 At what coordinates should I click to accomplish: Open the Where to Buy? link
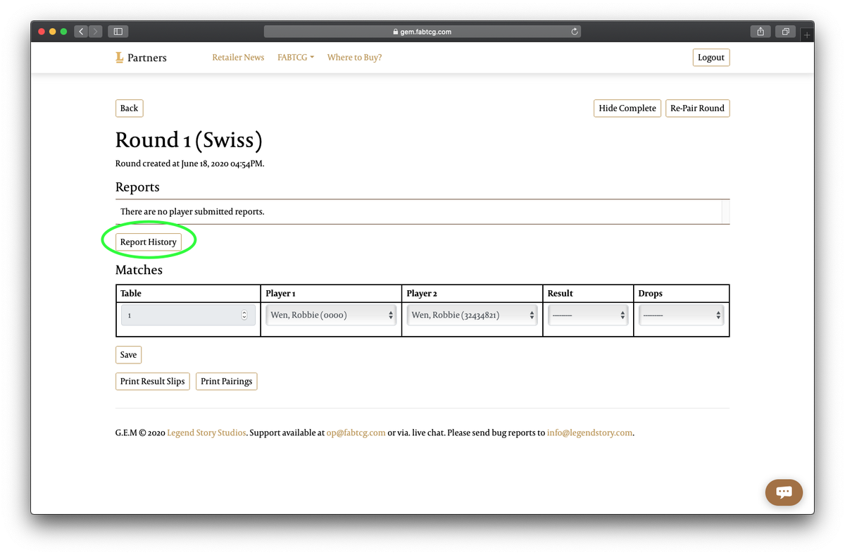(x=354, y=58)
